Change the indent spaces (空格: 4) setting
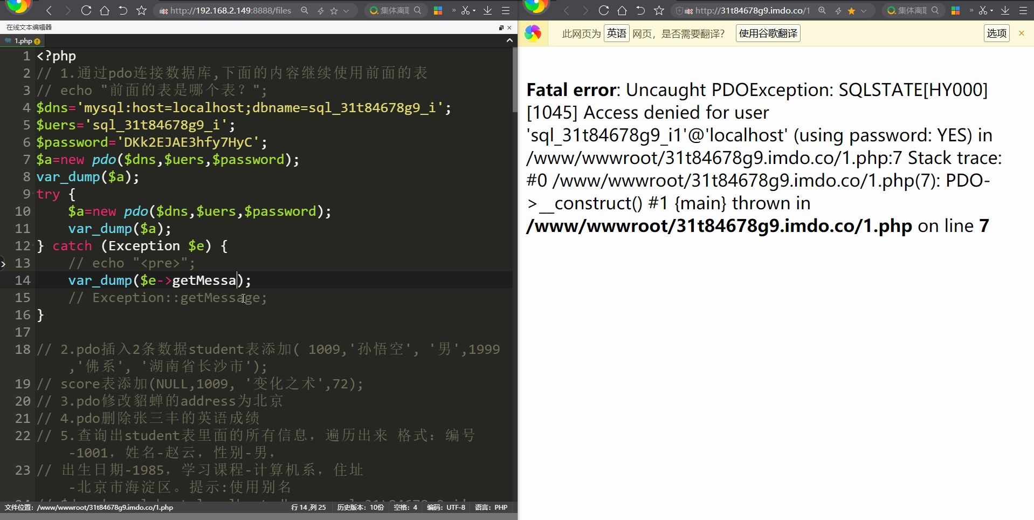Image resolution: width=1034 pixels, height=520 pixels. (405, 508)
